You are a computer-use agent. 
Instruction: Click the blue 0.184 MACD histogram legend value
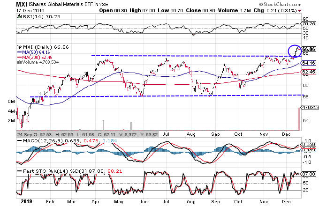(x=110, y=140)
